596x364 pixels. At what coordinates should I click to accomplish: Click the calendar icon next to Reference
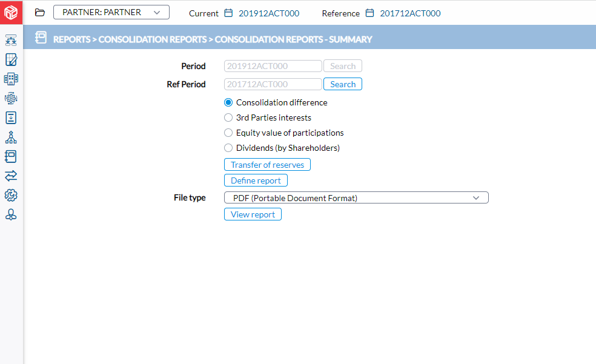click(x=370, y=13)
